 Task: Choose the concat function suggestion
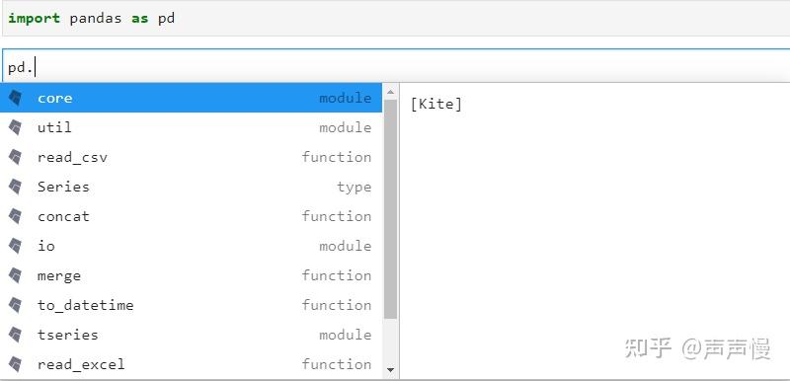pyautogui.click(x=192, y=217)
